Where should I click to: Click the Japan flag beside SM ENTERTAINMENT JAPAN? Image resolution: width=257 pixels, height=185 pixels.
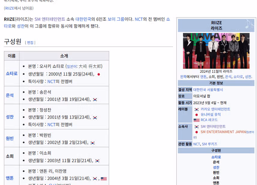197,132
